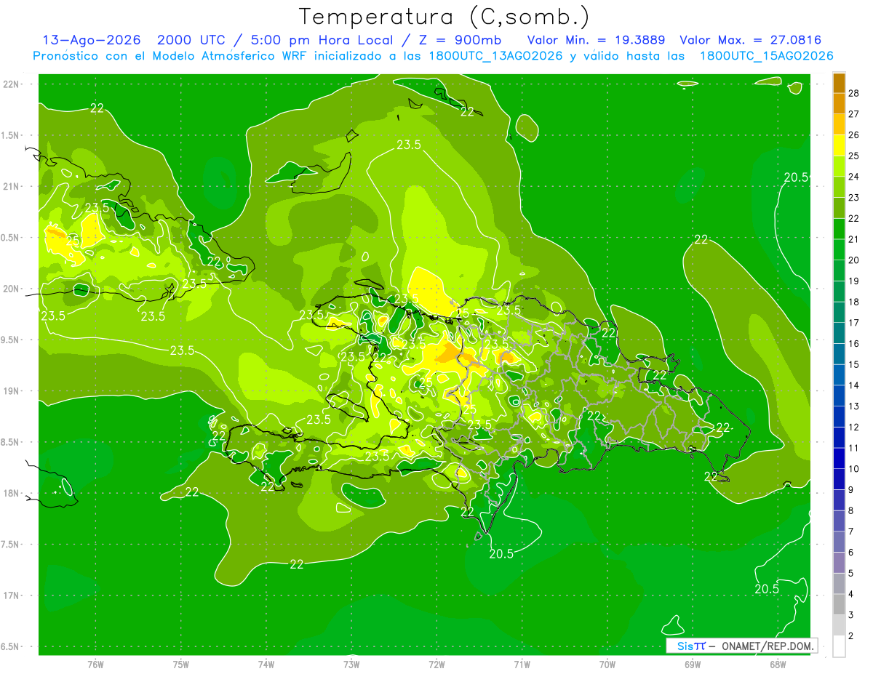Click the '71W' longitude axis label
Screen dimensions: 873x674
click(x=522, y=664)
